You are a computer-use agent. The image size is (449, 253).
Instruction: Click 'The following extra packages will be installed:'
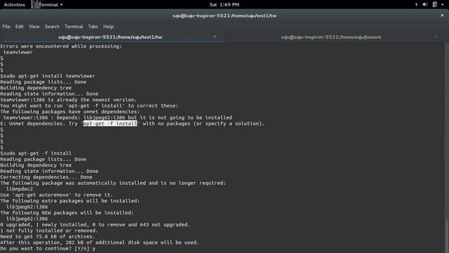(70, 201)
